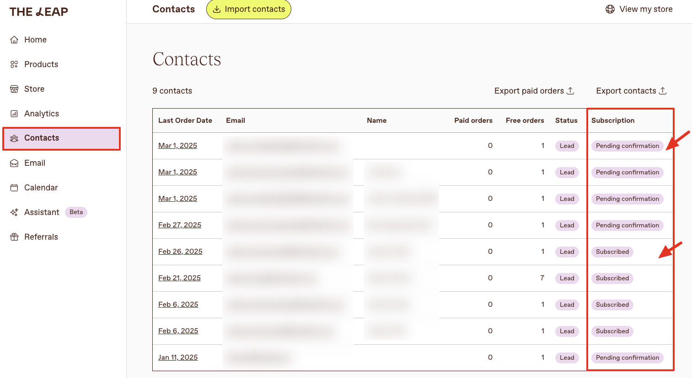Click the Free orders column header
This screenshot has width=692, height=378.
525,121
